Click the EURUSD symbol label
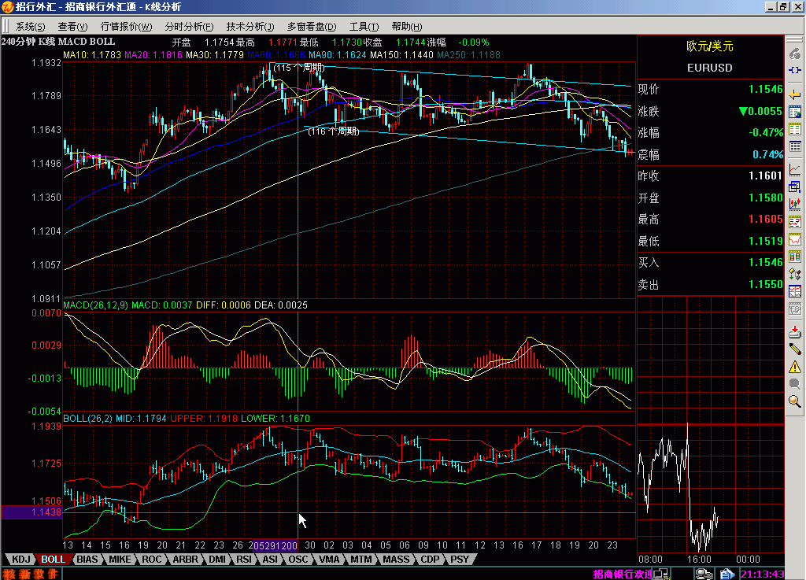Viewport: 806px width, 580px height. tap(709, 68)
